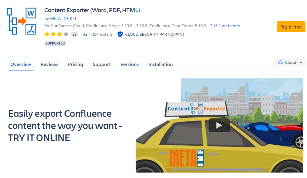This screenshot has height=178, width=307.
Task: Go to the Pricing tab
Action: (x=76, y=64)
